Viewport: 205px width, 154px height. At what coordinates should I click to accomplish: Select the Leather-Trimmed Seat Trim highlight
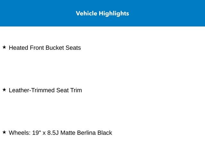pyautogui.click(x=45, y=90)
